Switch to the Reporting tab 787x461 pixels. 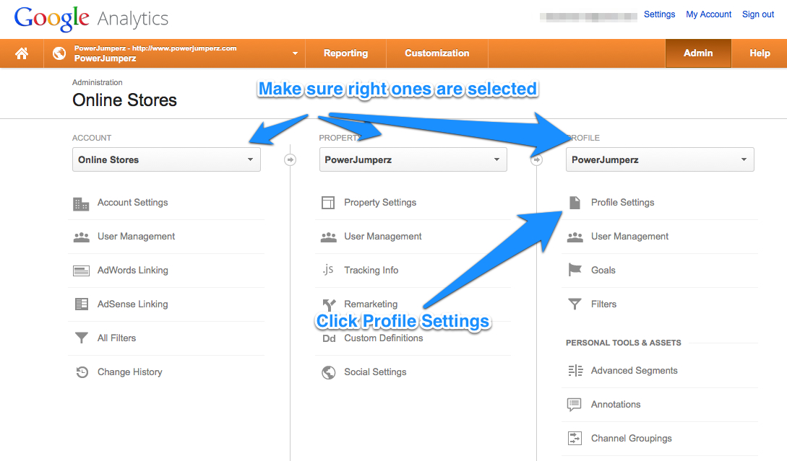[346, 53]
